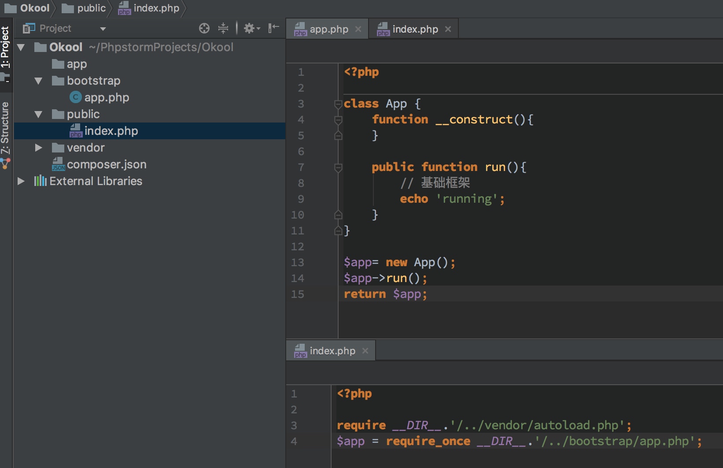The image size is (723, 468).
Task: Collapse the Okool root project node
Action: click(x=21, y=47)
